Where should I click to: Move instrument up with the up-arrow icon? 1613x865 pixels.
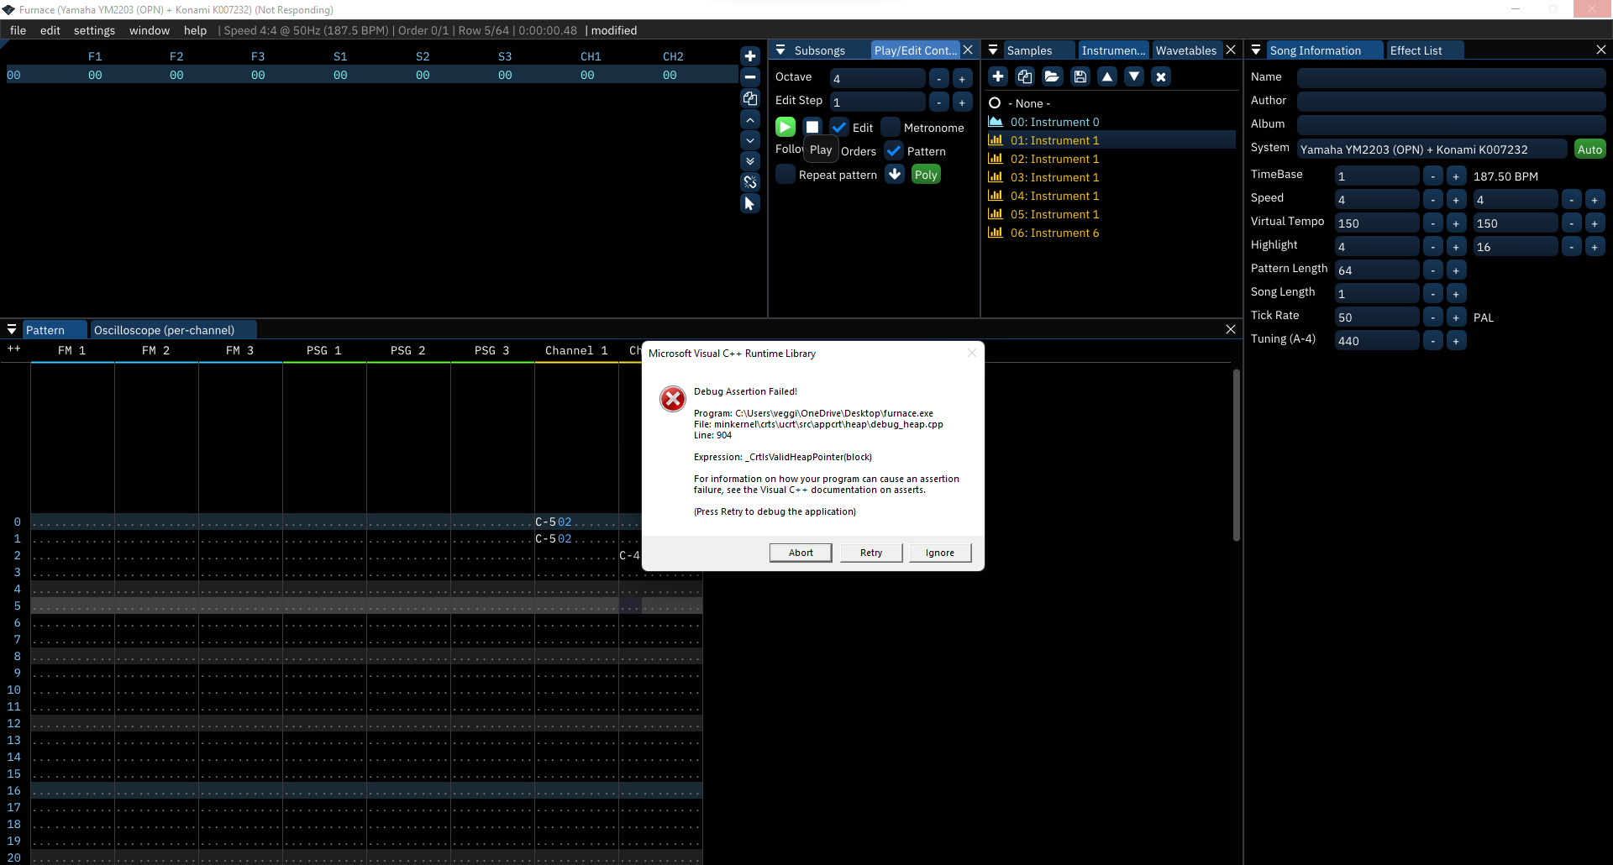(1107, 76)
